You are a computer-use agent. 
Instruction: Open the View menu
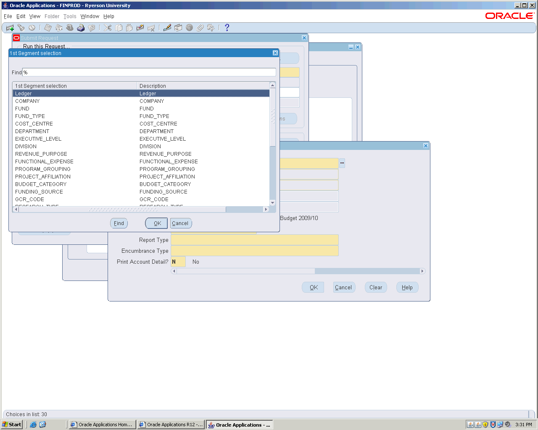[35, 16]
